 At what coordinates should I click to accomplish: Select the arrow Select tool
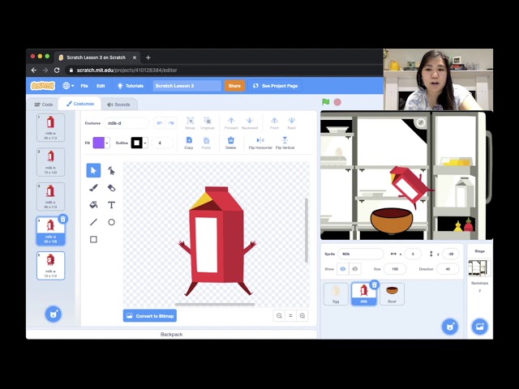[93, 170]
